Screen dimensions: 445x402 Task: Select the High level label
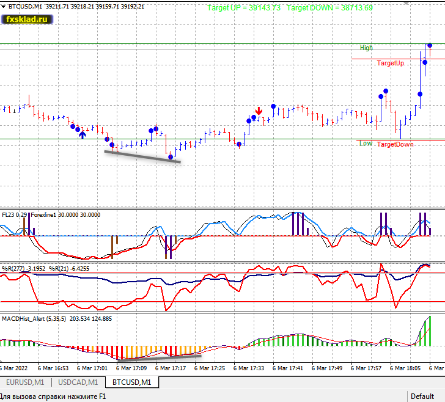[x=366, y=48]
